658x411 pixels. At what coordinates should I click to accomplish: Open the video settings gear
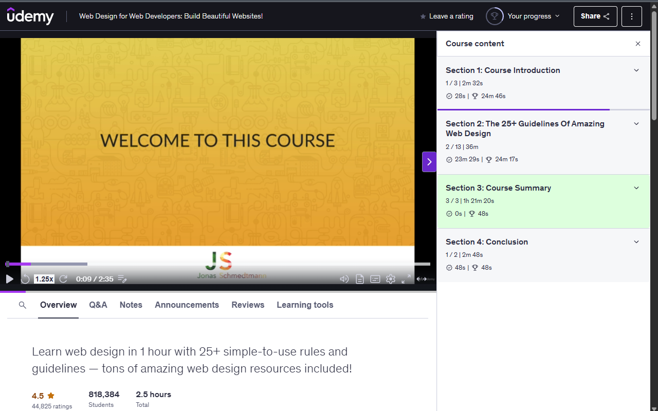(390, 279)
